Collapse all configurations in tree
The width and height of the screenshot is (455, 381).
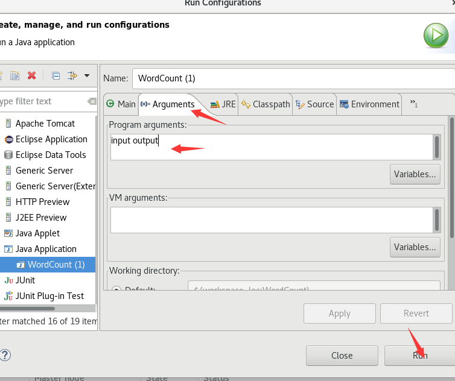(56, 76)
